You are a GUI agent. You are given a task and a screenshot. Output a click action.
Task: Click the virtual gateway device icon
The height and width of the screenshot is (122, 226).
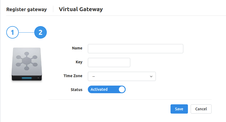pos(27,64)
